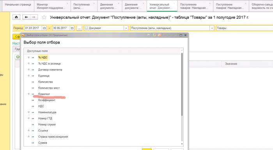
Task: Select the % НДС field
Action: tap(43, 58)
